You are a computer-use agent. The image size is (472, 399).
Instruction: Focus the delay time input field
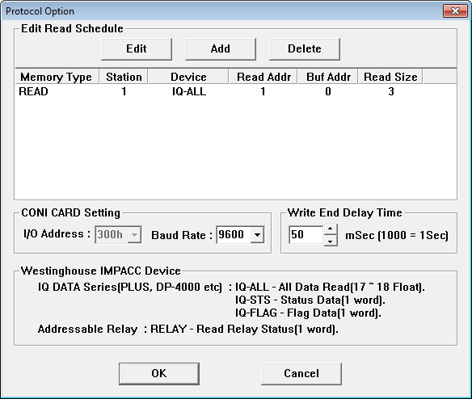click(x=306, y=235)
